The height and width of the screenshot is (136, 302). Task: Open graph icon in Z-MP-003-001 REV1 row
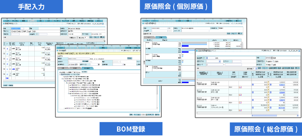pos(240,103)
